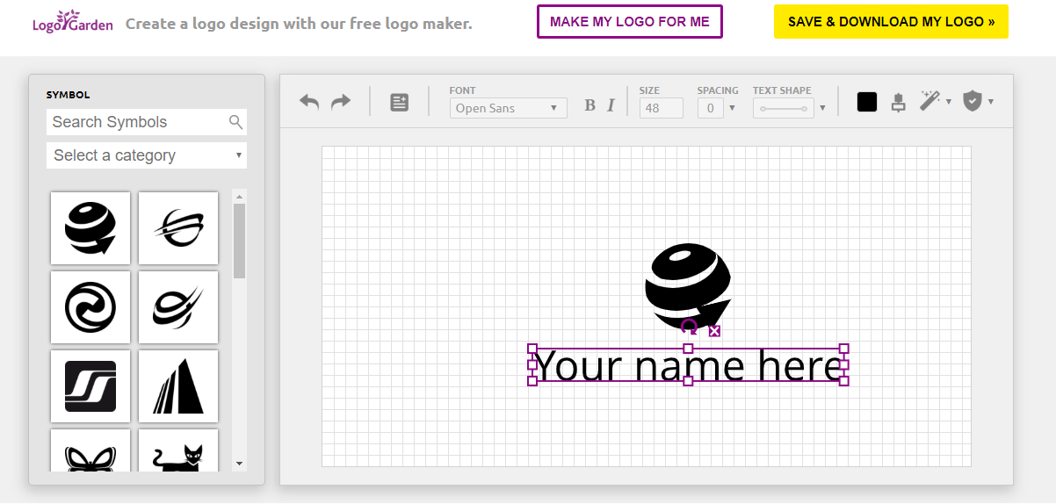Viewport: 1056px width, 504px height.
Task: Open the Select a category dropdown
Action: pyautogui.click(x=147, y=155)
